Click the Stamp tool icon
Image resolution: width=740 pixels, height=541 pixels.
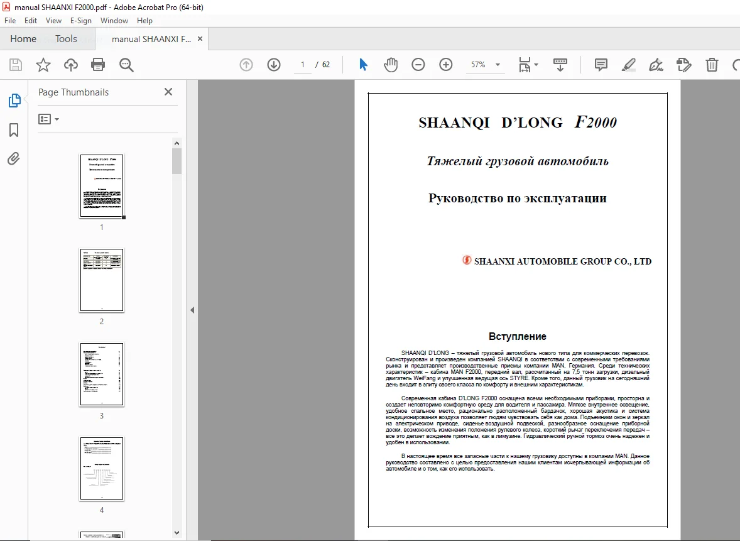pyautogui.click(x=683, y=65)
